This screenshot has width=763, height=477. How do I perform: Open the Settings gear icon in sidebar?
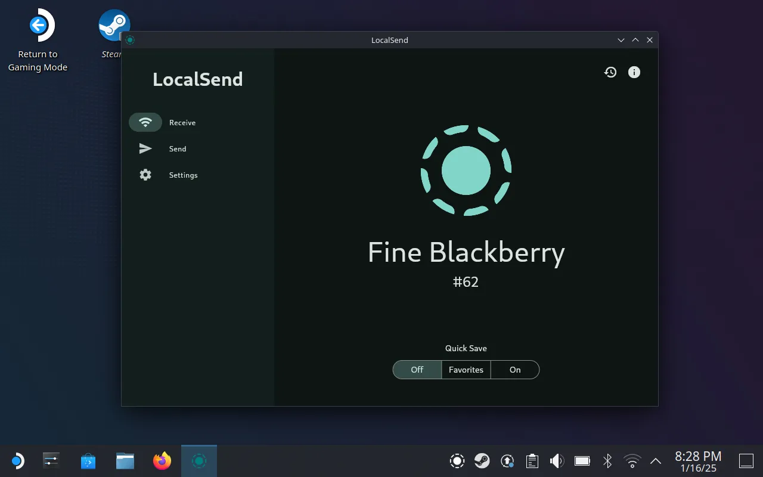[x=145, y=175]
